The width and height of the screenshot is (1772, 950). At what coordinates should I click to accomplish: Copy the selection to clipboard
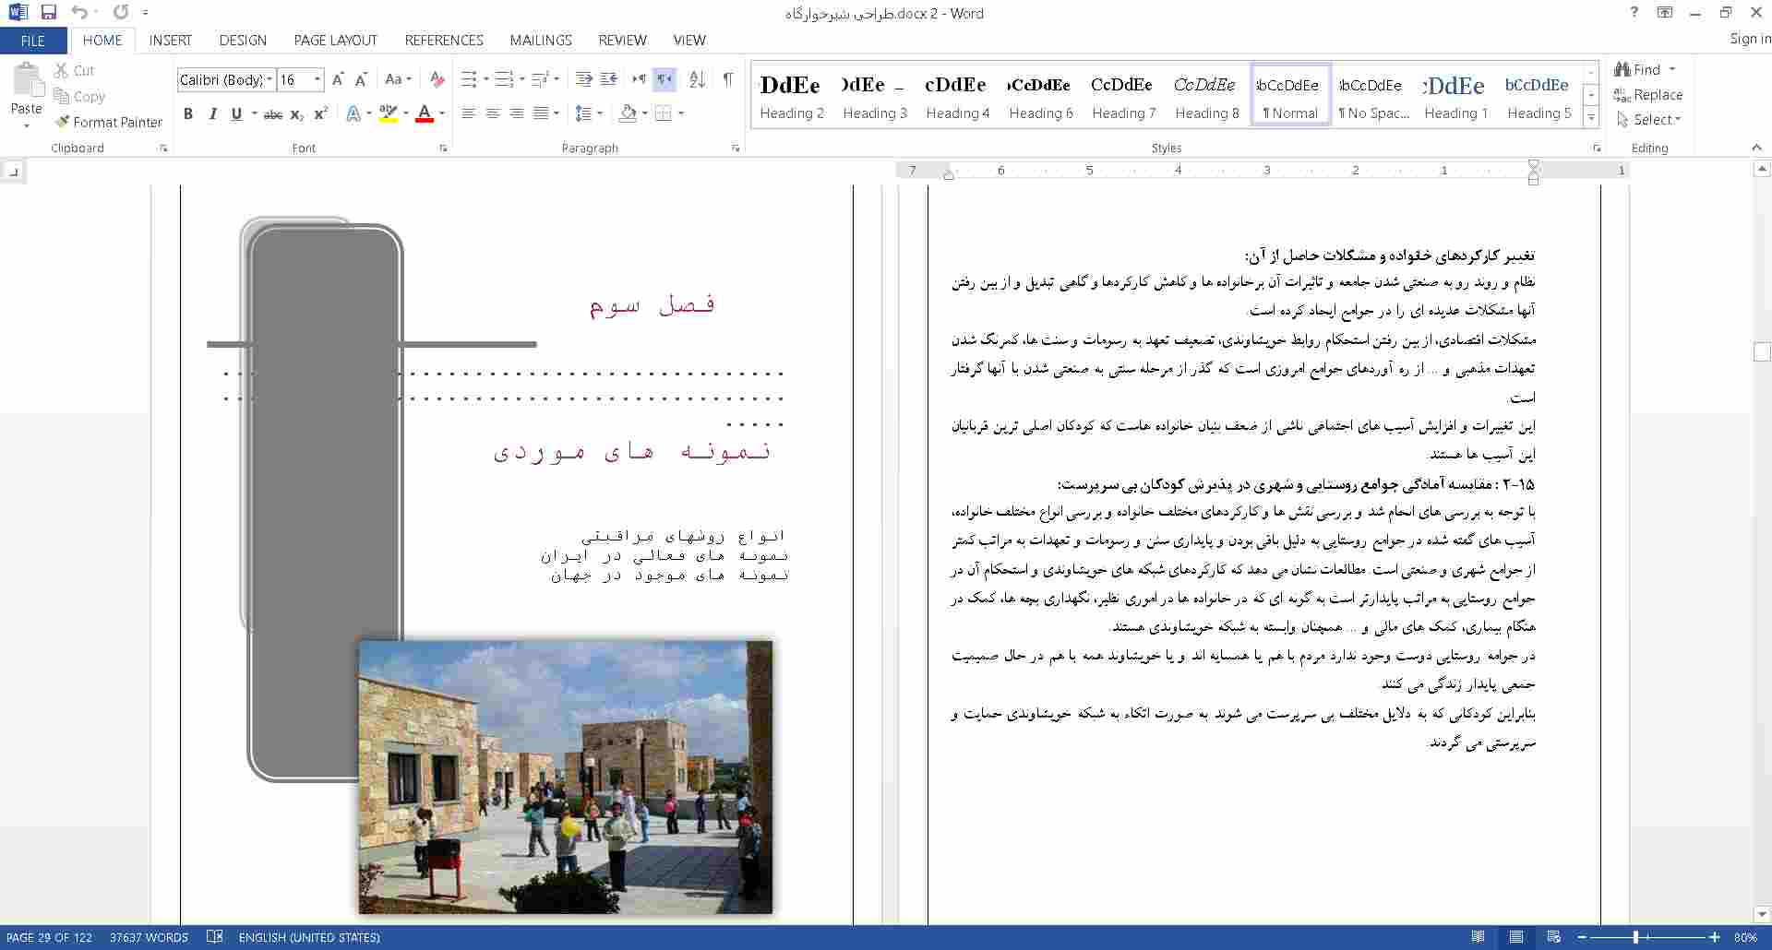click(79, 96)
